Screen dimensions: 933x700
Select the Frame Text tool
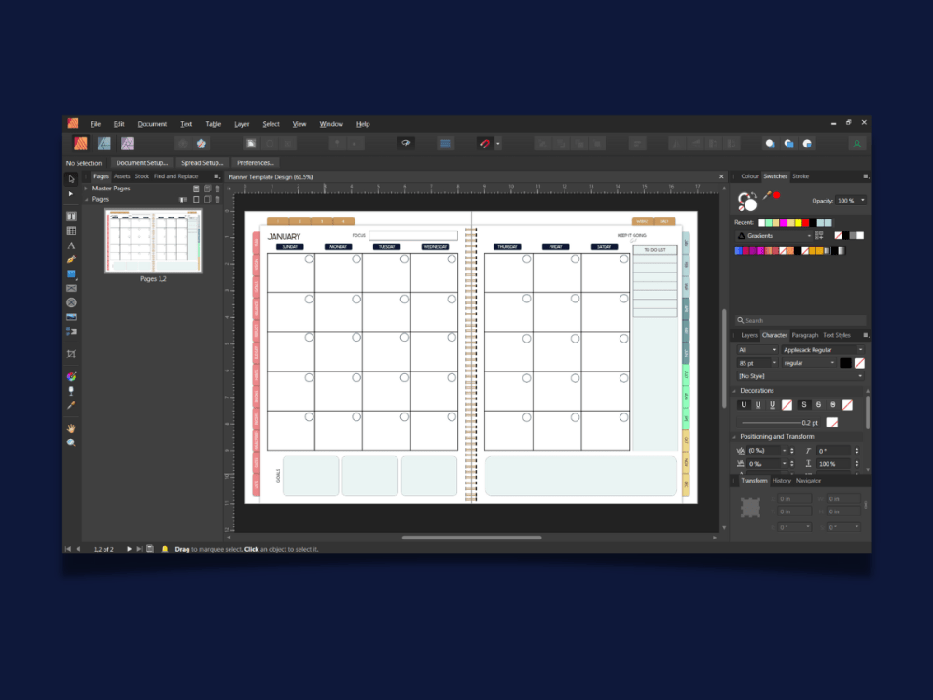point(71,217)
